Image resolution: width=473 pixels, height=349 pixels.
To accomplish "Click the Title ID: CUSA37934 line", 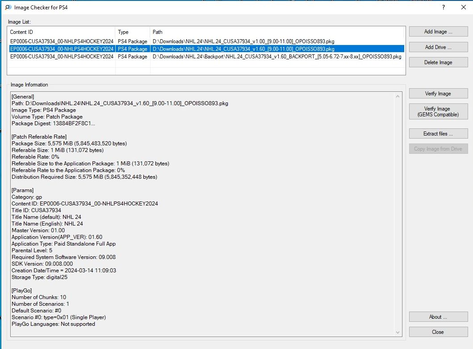I will (x=36, y=210).
